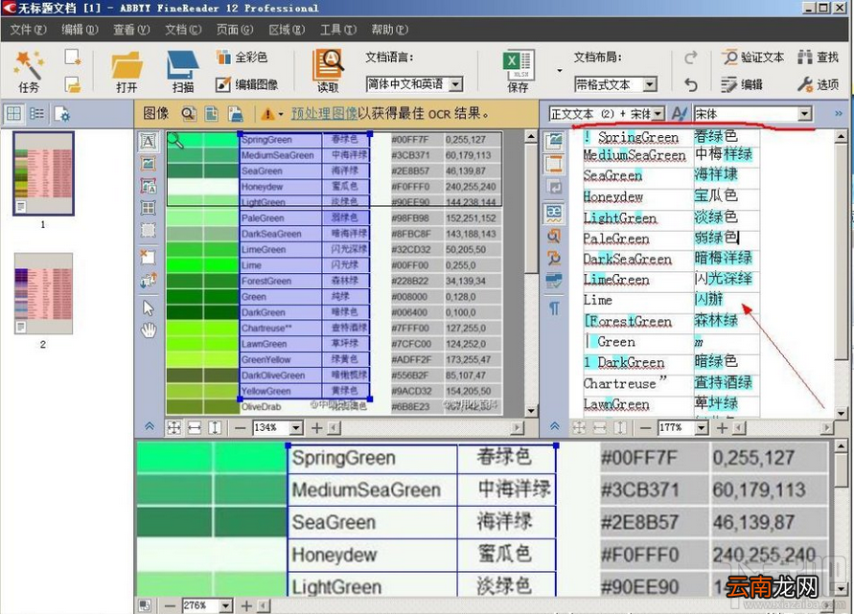Select page 1 thumbnail
Image resolution: width=854 pixels, height=614 pixels.
click(43, 173)
